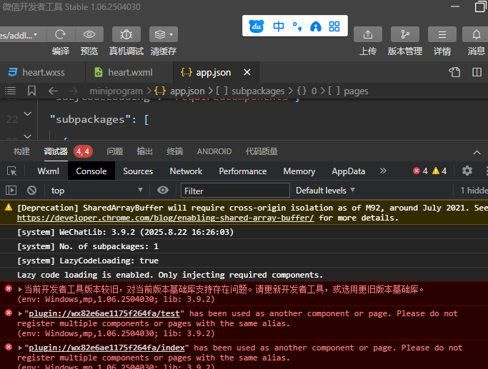Toggle the outline list icon
This screenshot has height=369, width=488.
(10, 91)
